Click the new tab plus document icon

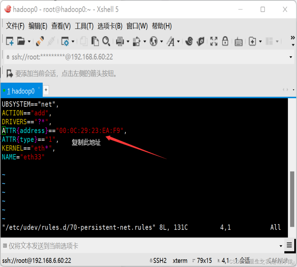click(x=252, y=41)
